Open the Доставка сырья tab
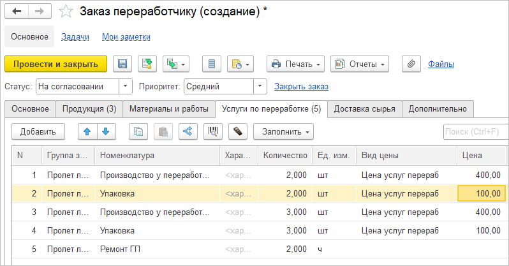 pyautogui.click(x=365, y=109)
